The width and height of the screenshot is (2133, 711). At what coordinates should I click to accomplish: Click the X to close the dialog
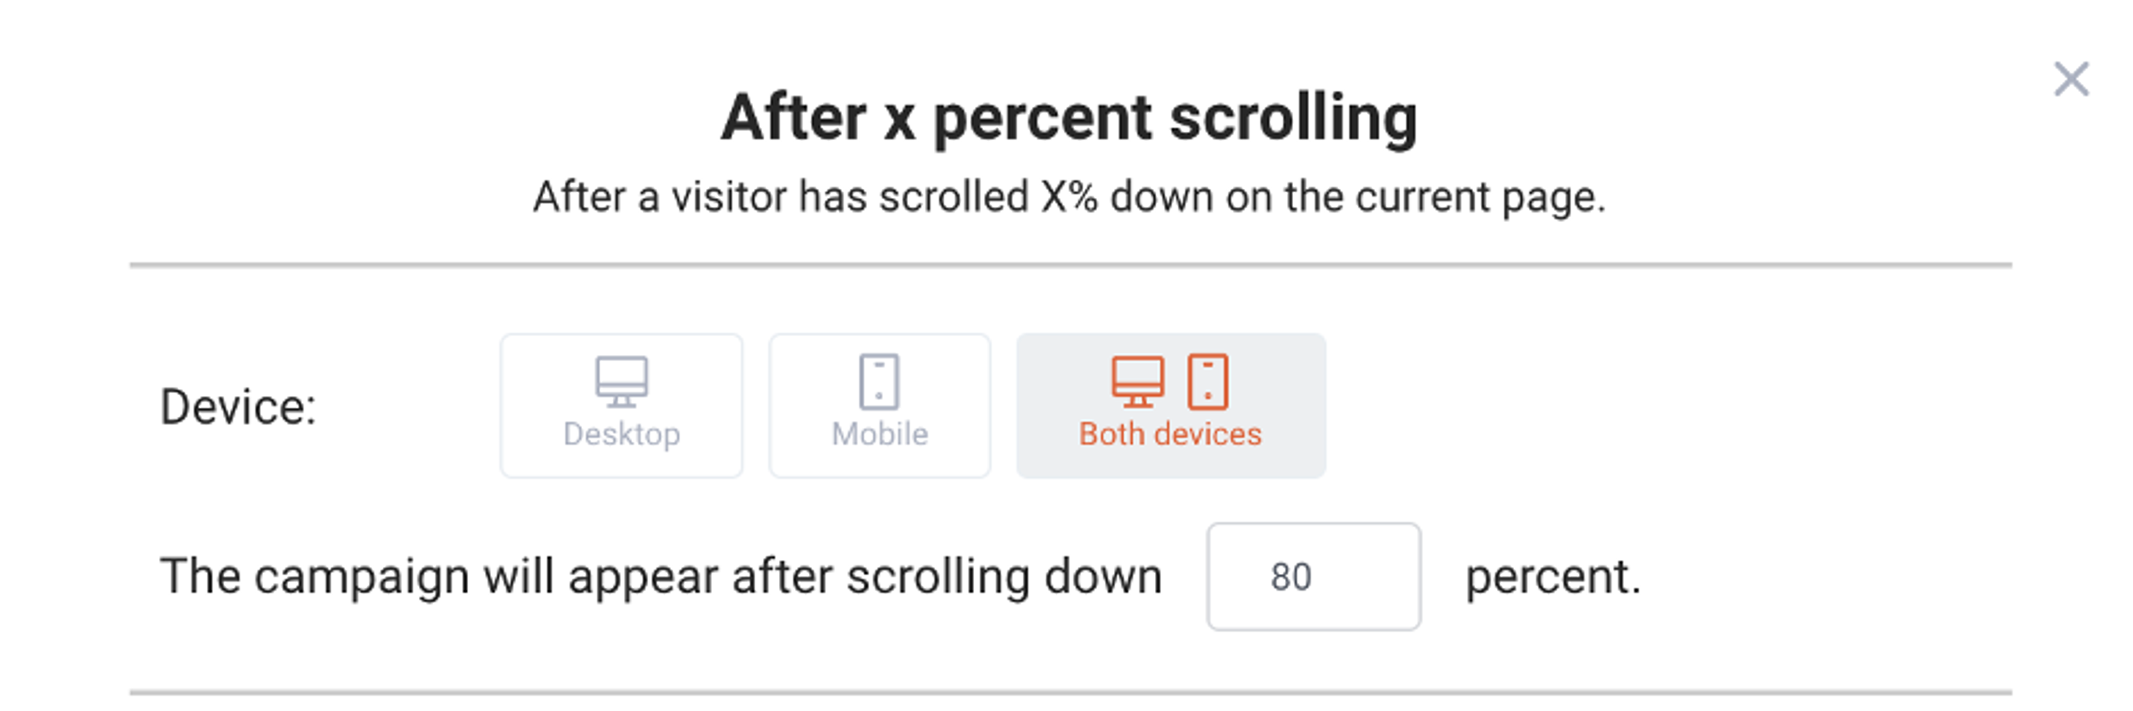coord(2071,79)
